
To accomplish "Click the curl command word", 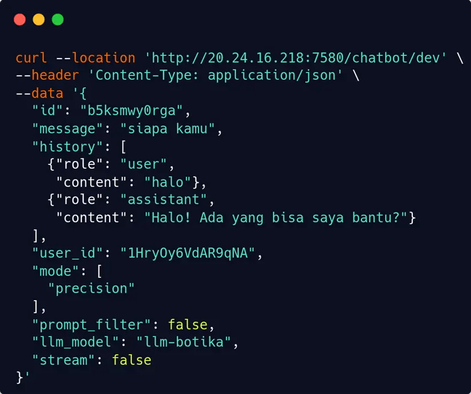I will (31, 58).
